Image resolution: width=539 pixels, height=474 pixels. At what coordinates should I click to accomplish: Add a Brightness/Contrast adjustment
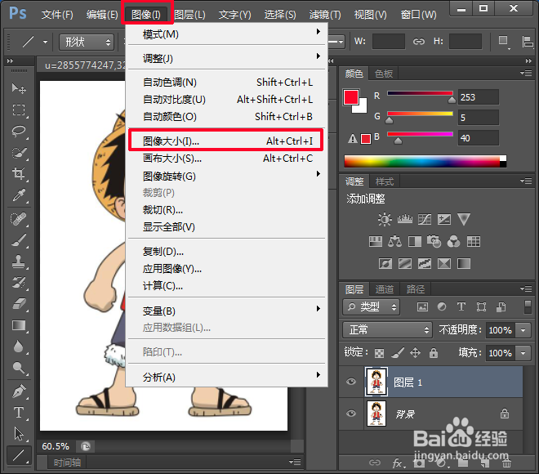(385, 220)
